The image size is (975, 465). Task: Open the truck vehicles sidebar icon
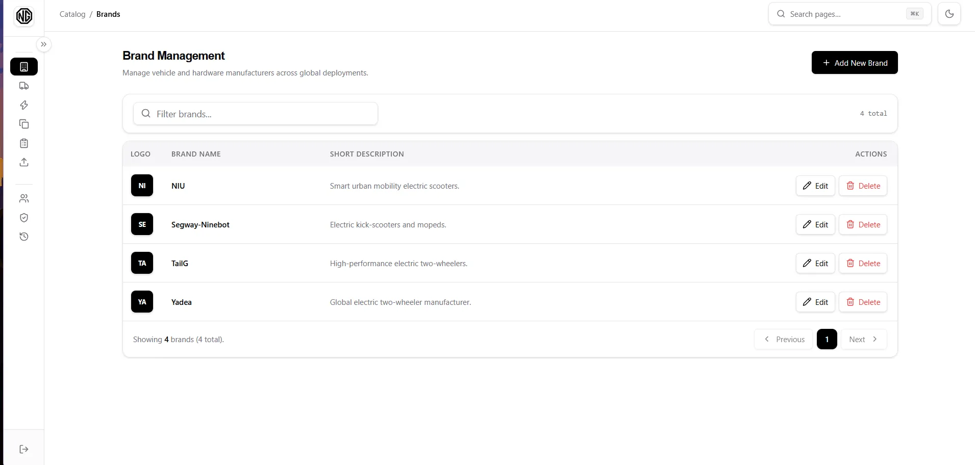[x=24, y=86]
